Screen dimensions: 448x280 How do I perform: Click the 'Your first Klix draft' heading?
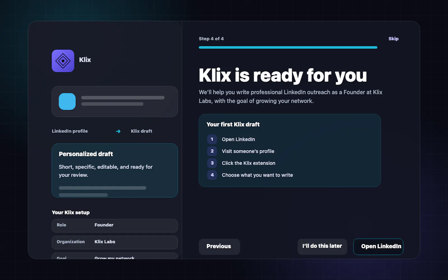233,124
